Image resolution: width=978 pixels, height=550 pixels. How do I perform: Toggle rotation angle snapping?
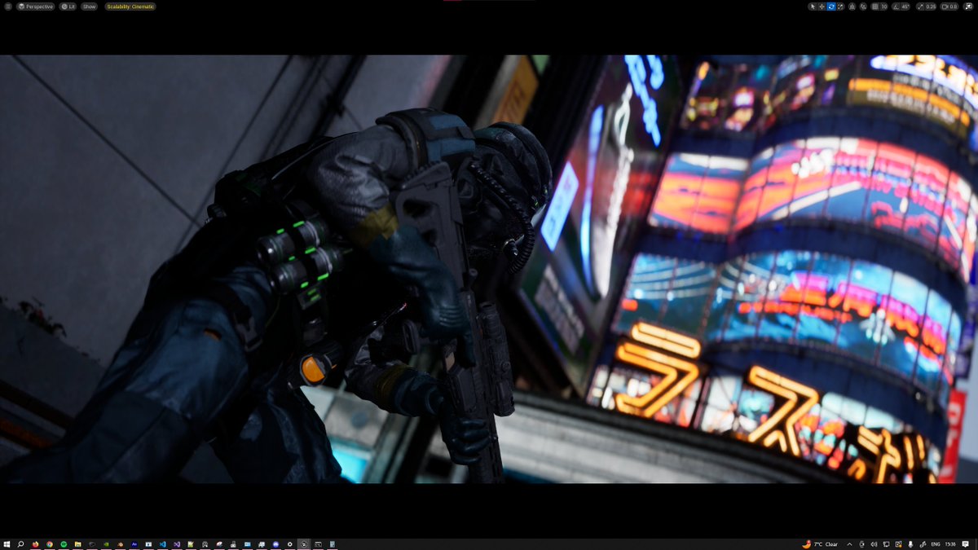(x=896, y=7)
